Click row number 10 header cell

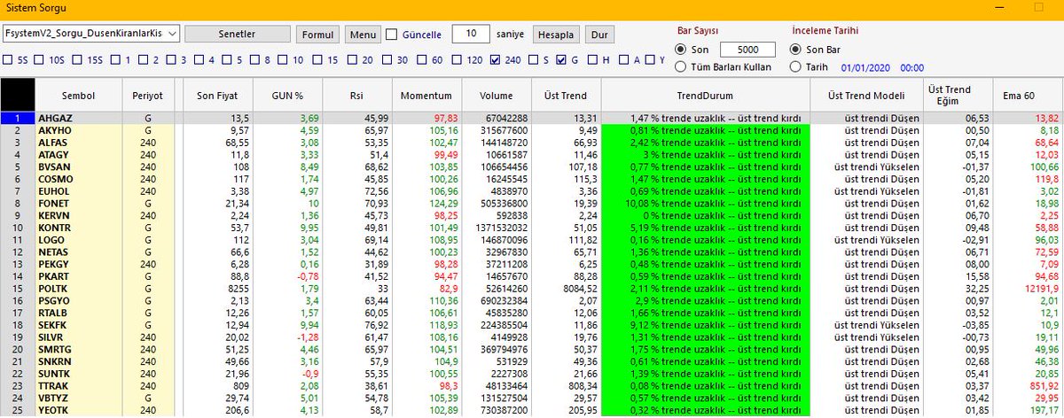tap(18, 228)
